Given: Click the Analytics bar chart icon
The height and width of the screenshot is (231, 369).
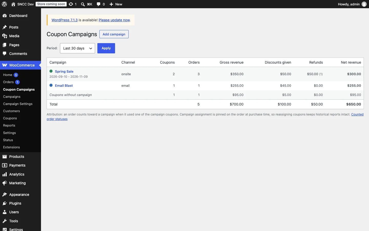Looking at the screenshot, I should click(x=5, y=174).
